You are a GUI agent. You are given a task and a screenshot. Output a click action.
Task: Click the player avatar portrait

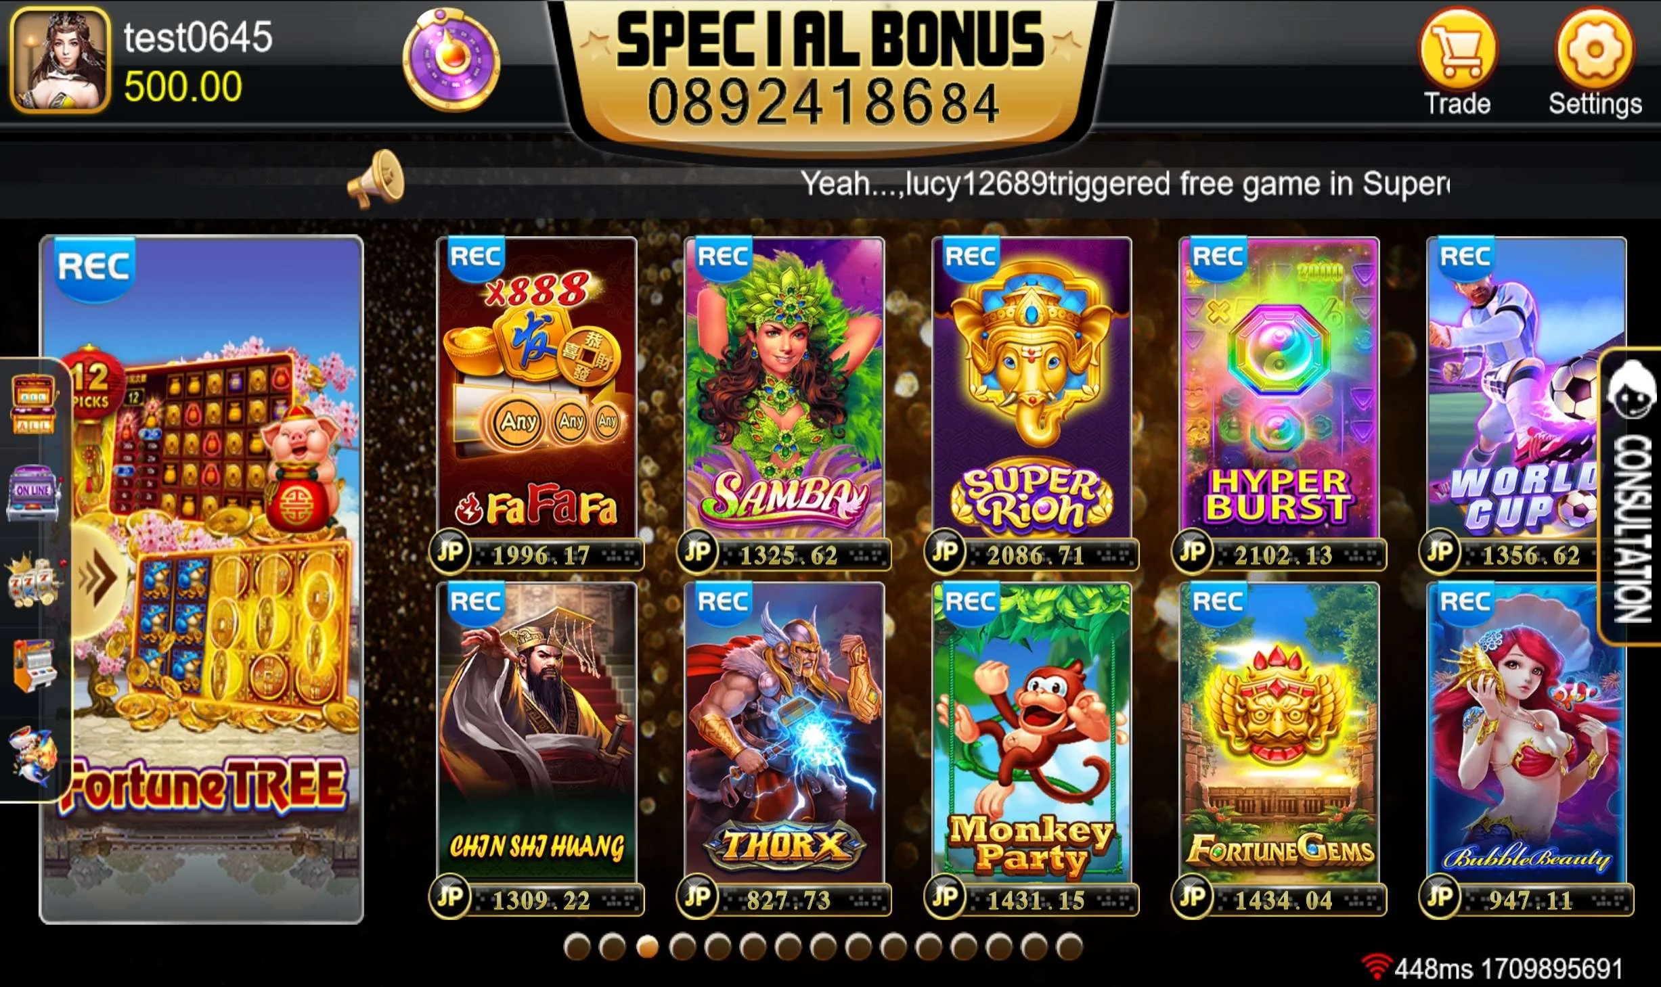(x=60, y=60)
